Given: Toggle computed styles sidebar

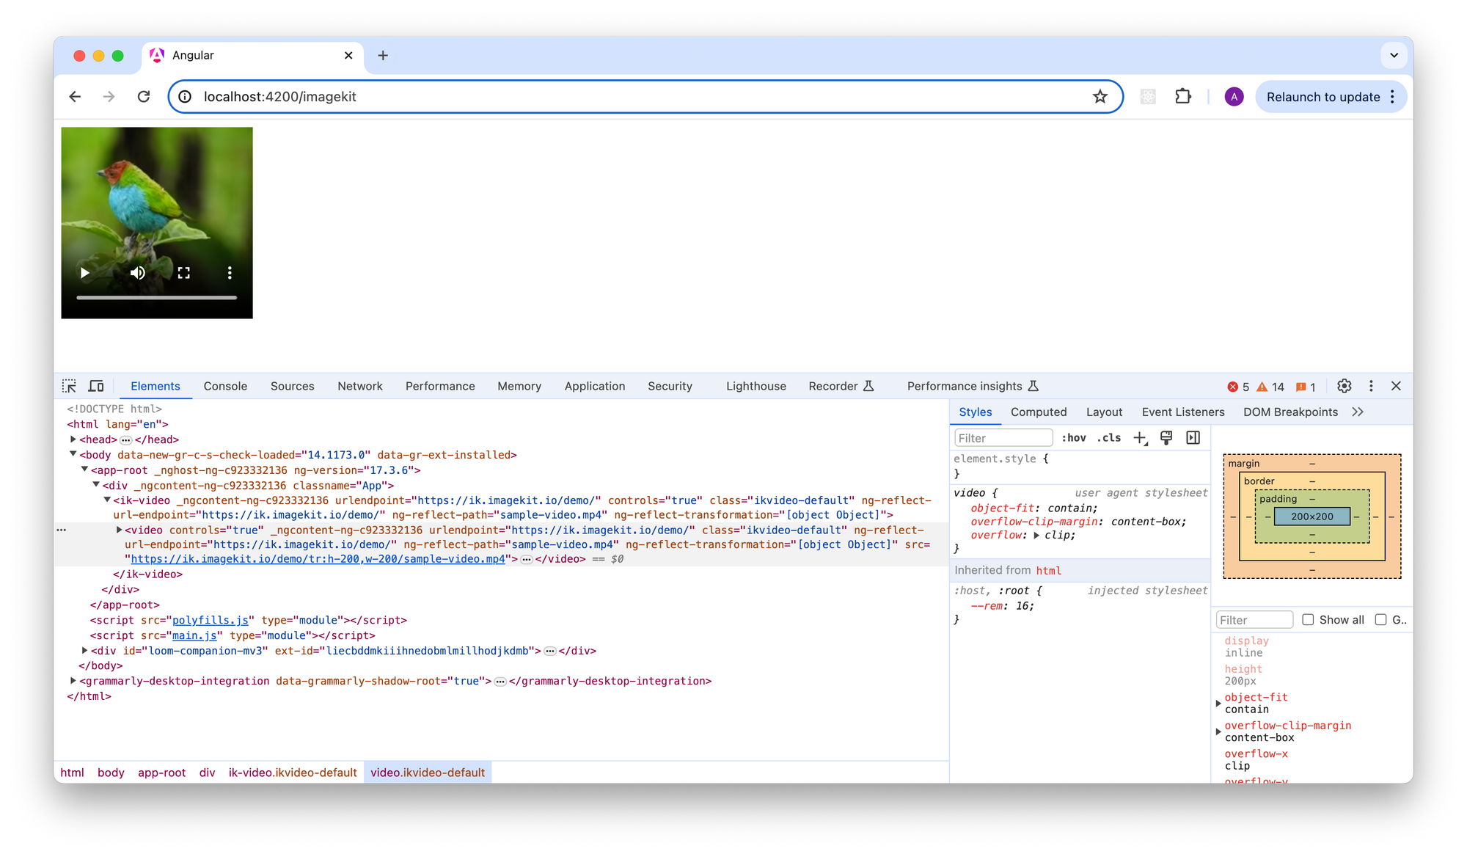Looking at the screenshot, I should click(1193, 438).
